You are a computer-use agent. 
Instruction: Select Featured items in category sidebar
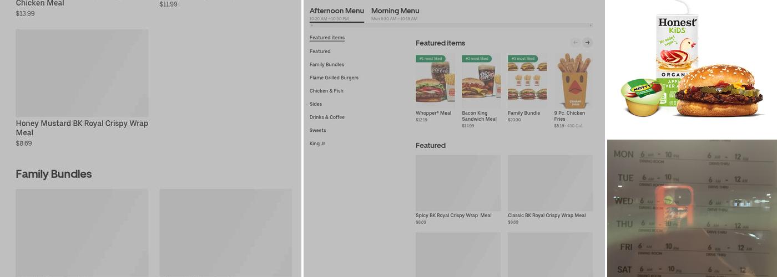coord(327,38)
